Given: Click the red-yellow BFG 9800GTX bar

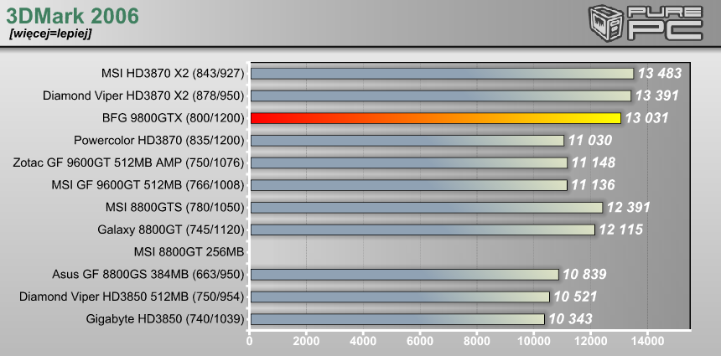Looking at the screenshot, I should click(x=436, y=118).
